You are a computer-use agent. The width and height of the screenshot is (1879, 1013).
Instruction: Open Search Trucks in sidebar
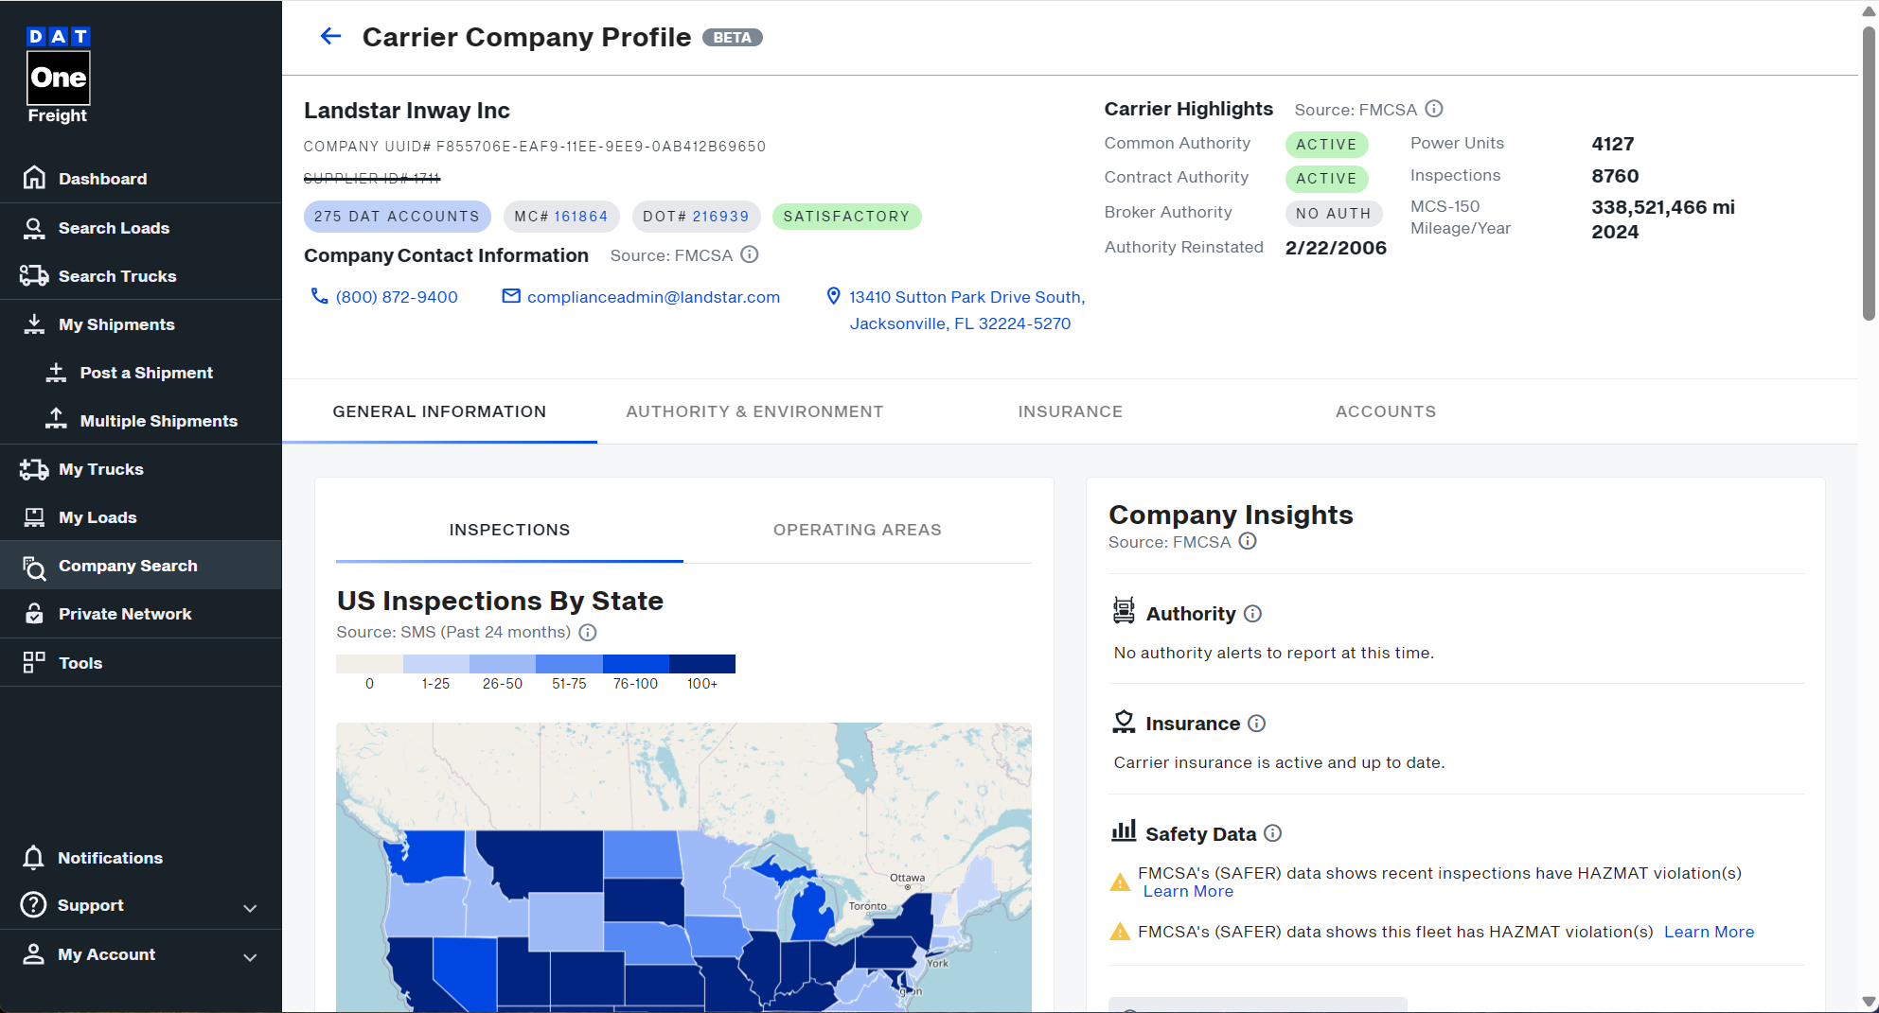117,276
